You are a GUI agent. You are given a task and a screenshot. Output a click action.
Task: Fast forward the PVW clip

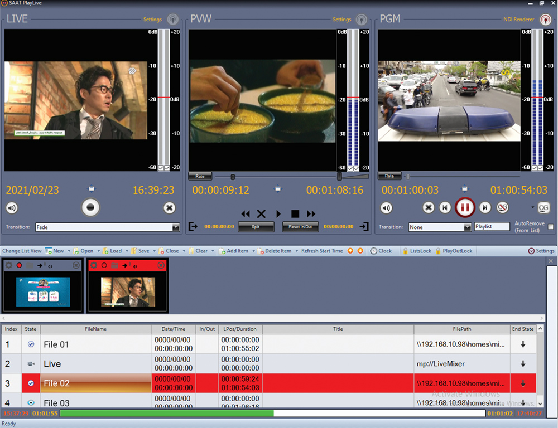[311, 214]
